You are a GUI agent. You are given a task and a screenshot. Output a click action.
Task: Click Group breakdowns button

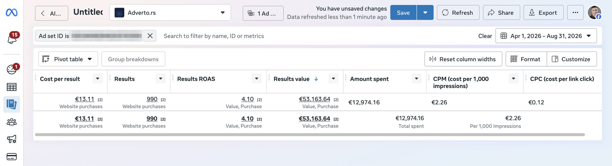tap(133, 59)
